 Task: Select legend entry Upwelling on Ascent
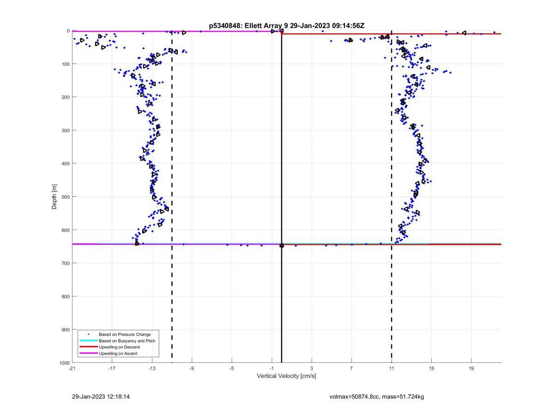click(118, 353)
